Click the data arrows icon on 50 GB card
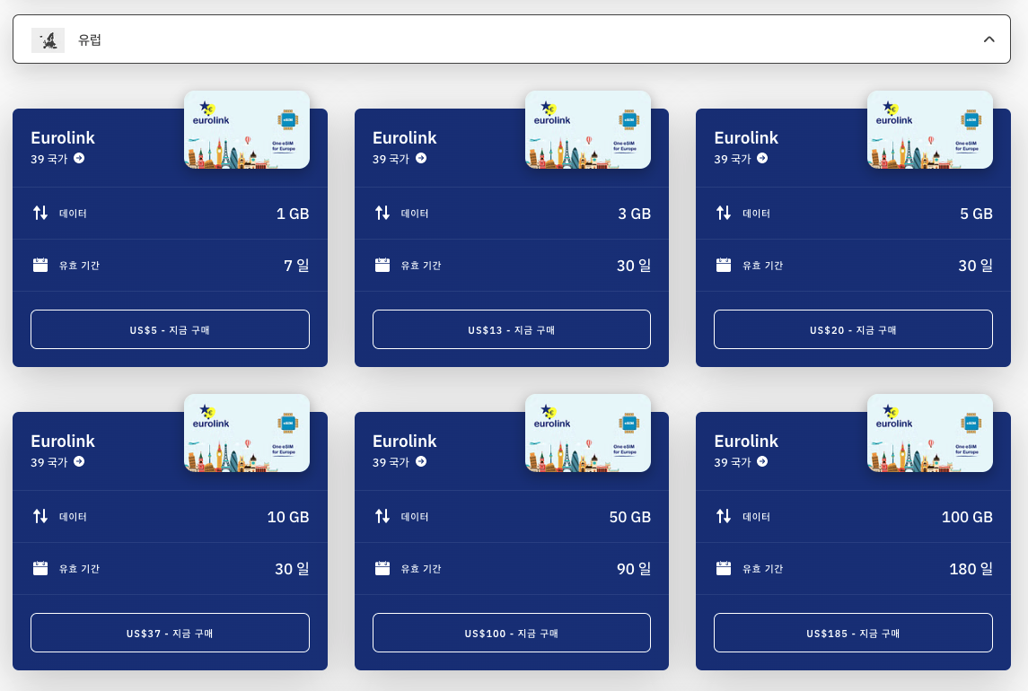The width and height of the screenshot is (1028, 691). [x=382, y=517]
